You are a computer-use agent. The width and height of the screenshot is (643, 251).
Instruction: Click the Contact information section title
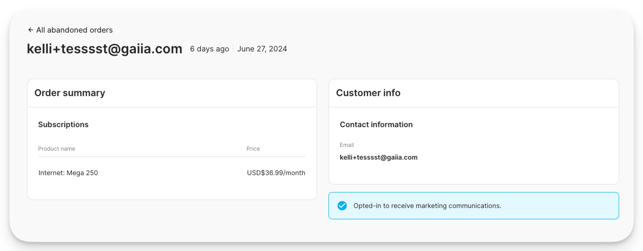tap(376, 125)
